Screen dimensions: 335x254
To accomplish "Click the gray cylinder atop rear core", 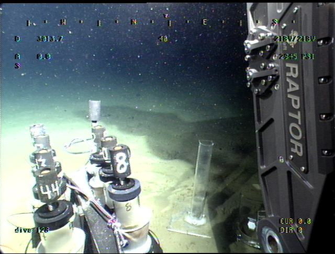I will pos(94,110).
